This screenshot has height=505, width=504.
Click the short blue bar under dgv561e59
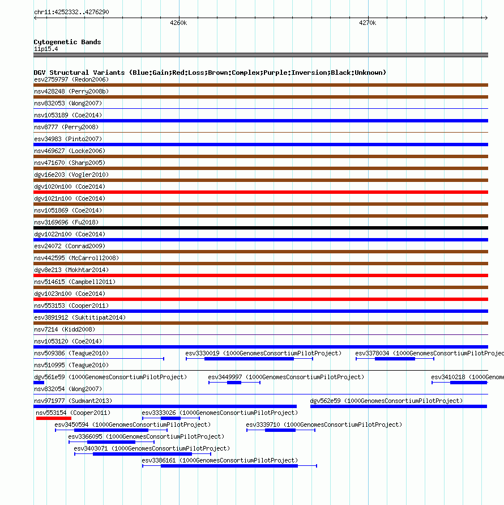click(x=39, y=383)
